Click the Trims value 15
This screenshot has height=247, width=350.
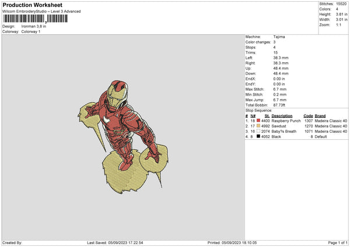[x=275, y=52]
